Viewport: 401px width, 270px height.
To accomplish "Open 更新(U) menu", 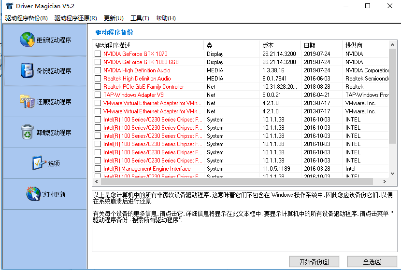I will pyautogui.click(x=114, y=18).
